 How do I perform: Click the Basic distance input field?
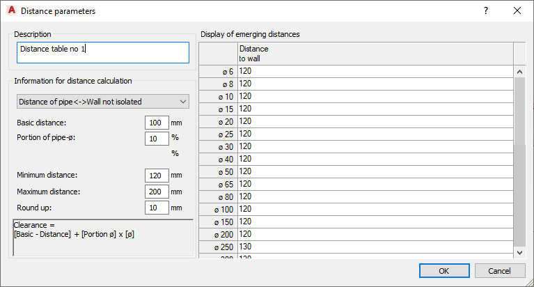pos(157,123)
